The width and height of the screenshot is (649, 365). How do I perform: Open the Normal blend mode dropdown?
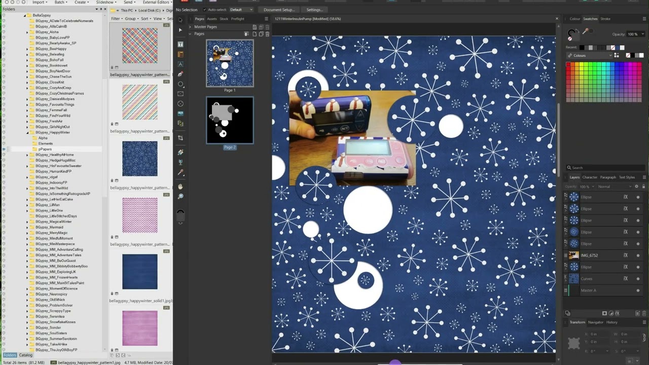(615, 187)
